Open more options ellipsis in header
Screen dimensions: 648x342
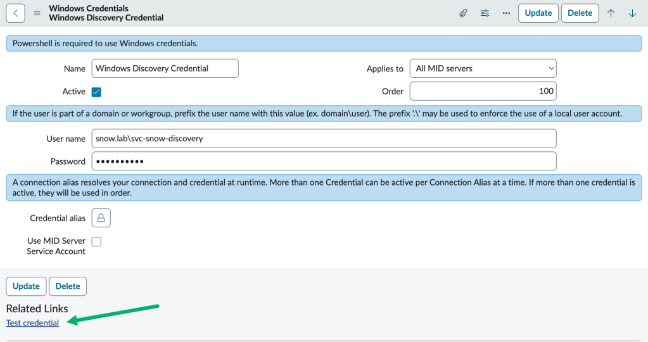pos(506,13)
